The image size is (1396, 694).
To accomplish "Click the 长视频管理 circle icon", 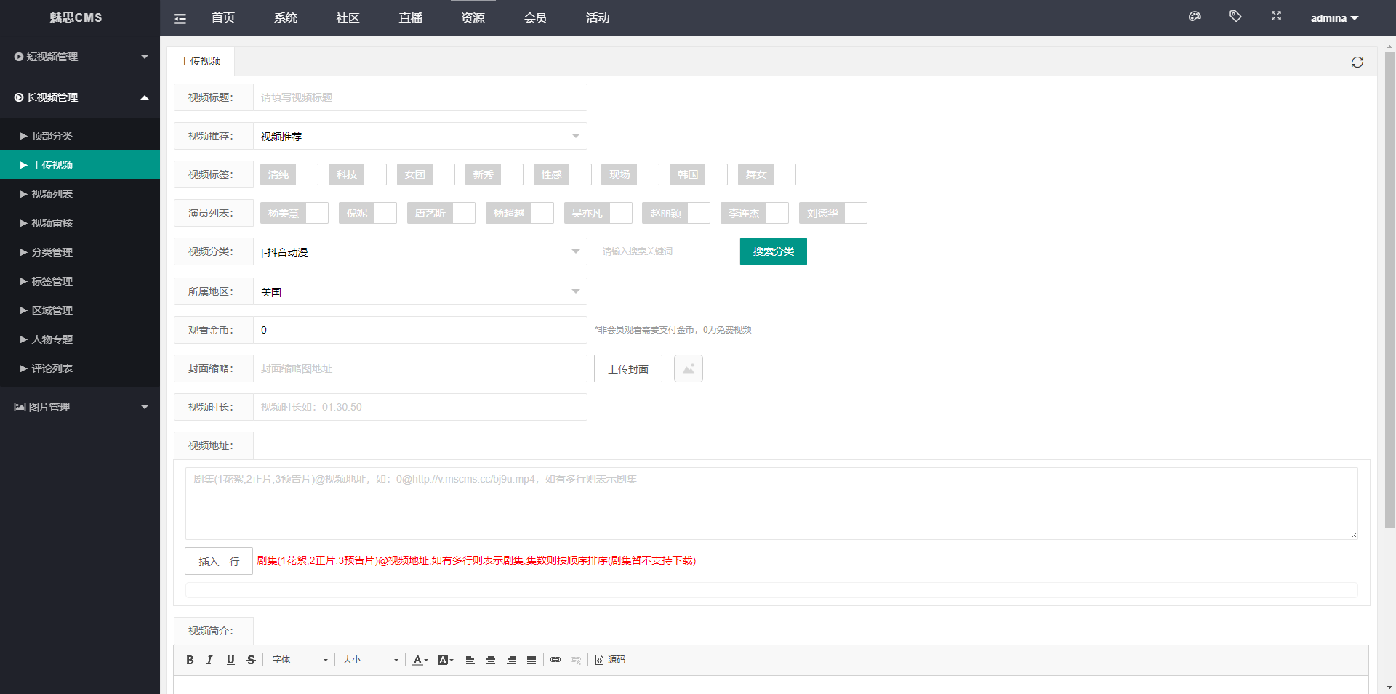I will [19, 97].
